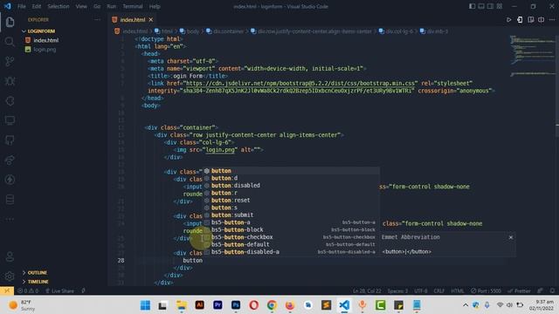
Task: Click the Split Editor icon
Action: [542, 20]
